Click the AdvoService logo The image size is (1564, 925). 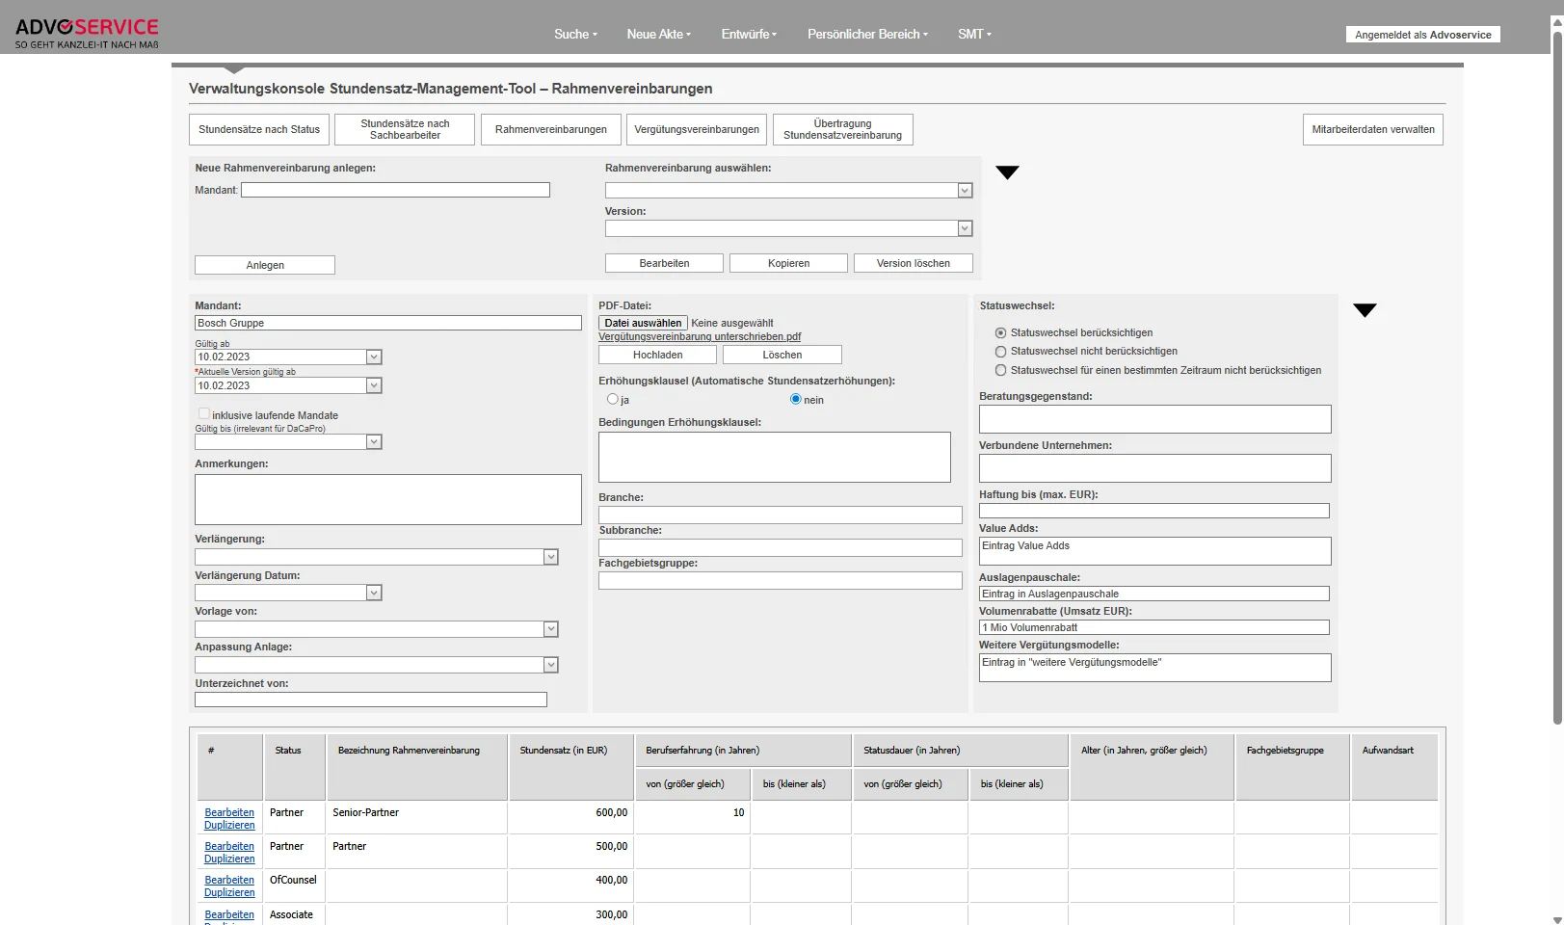87,33
